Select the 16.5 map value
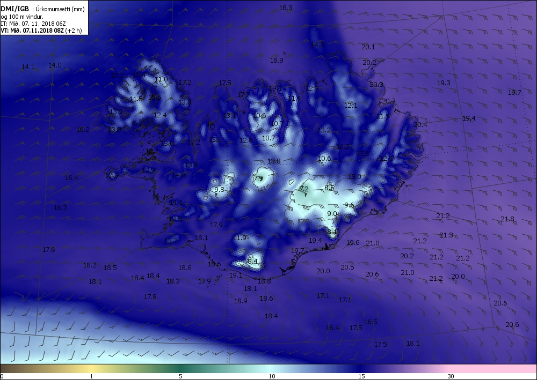Viewport: 537px width, 380px height. (371, 322)
